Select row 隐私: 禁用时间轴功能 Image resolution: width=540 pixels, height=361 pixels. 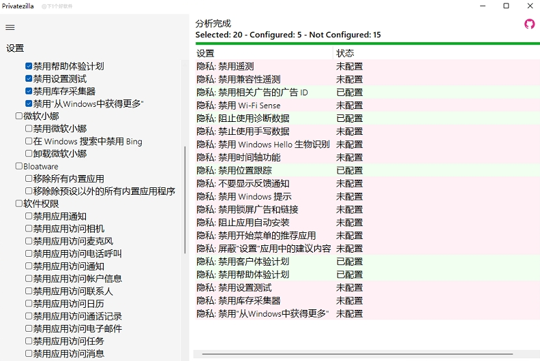[x=367, y=157]
